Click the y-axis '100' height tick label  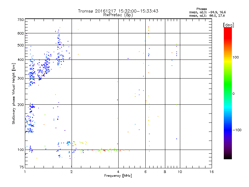21,150
